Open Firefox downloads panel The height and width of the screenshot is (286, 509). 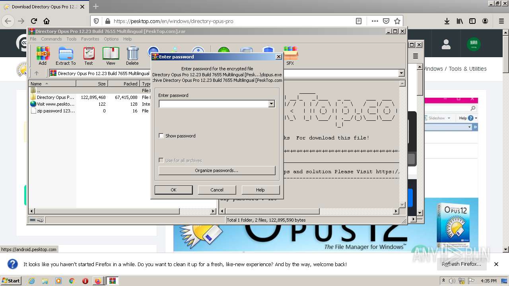(447, 21)
